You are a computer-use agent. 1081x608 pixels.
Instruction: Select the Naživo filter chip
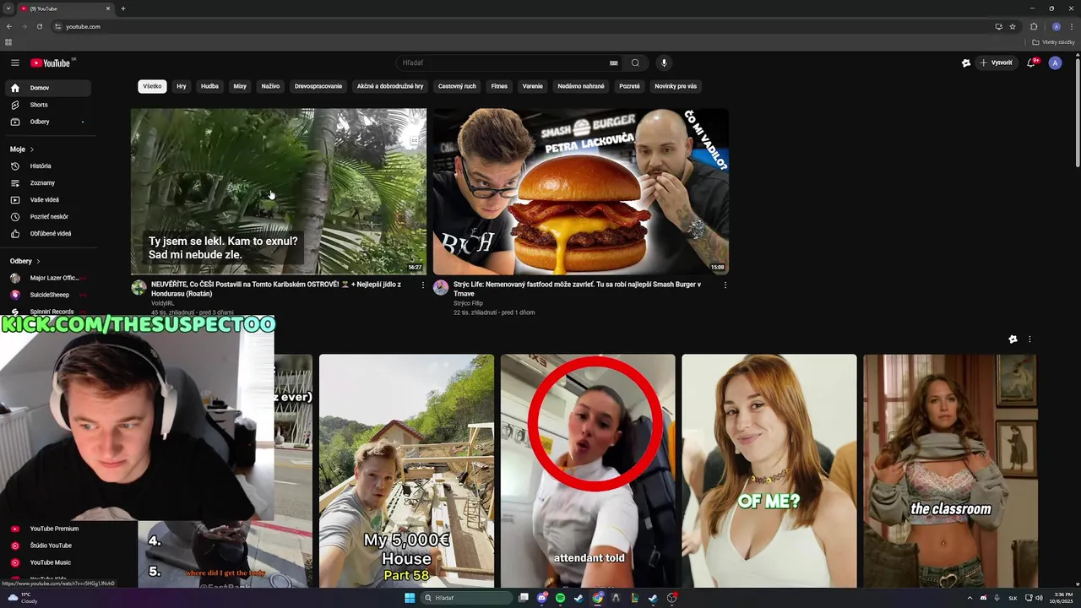tap(270, 86)
